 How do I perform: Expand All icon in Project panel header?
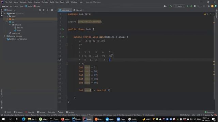pyautogui.click(x=44, y=10)
